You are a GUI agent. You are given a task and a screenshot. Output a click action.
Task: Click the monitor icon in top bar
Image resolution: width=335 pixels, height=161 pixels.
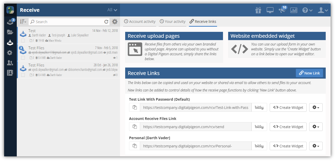(270, 10)
